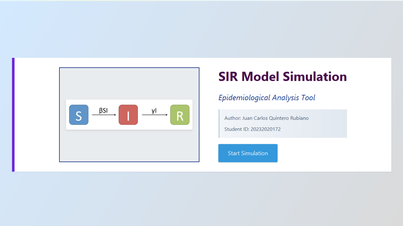This screenshot has width=403, height=226.
Task: Click the gray area above the diagram inside frame
Action: coord(129,84)
